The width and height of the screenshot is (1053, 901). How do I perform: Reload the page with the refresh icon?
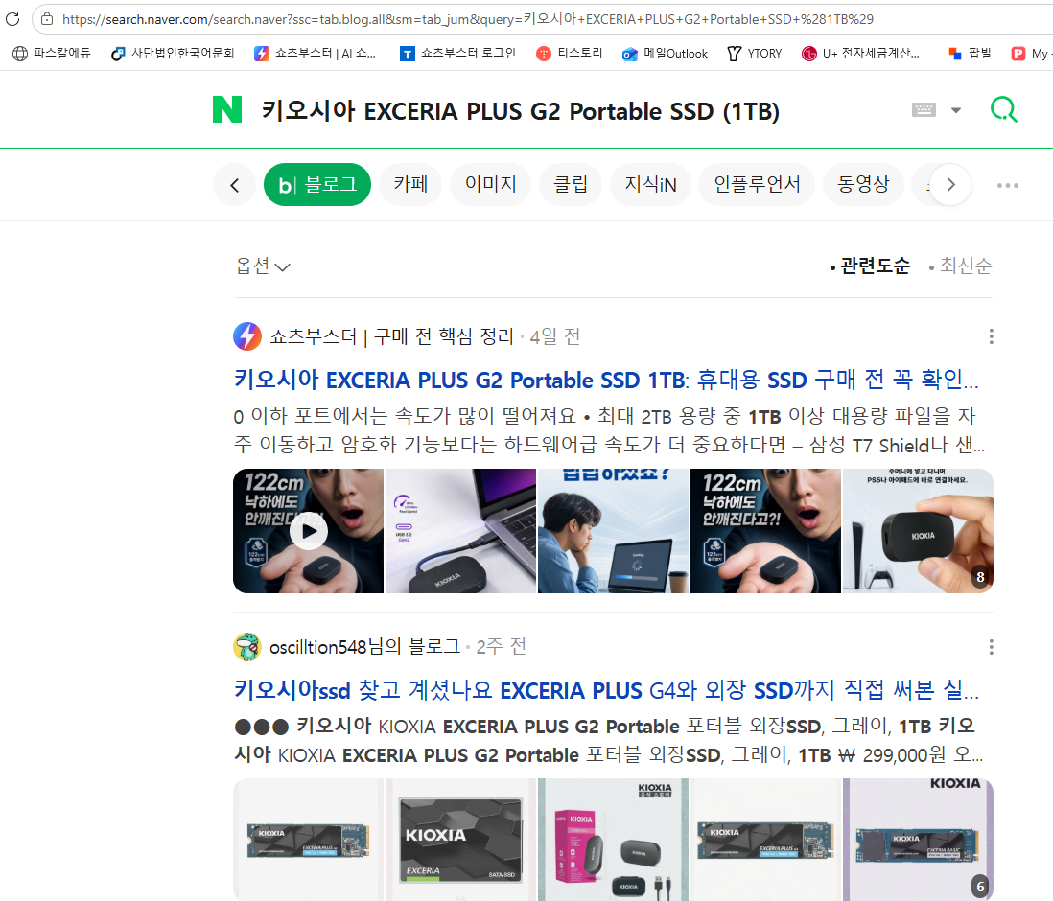tap(12, 19)
